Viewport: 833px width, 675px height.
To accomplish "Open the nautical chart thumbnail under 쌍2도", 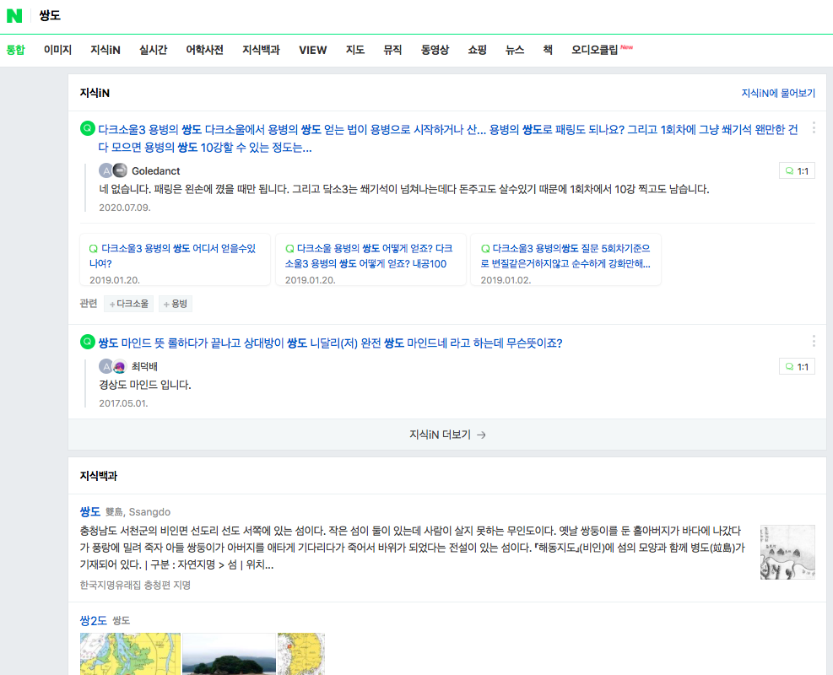I will pos(130,654).
